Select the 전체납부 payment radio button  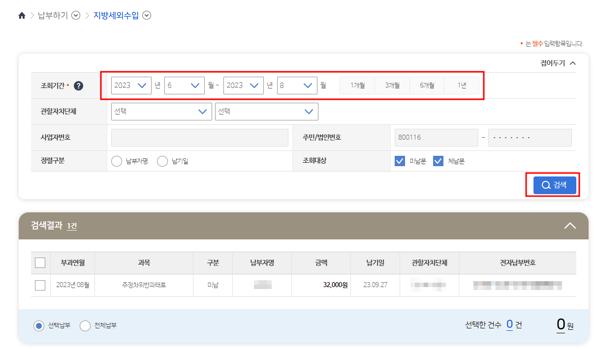pyautogui.click(x=85, y=325)
